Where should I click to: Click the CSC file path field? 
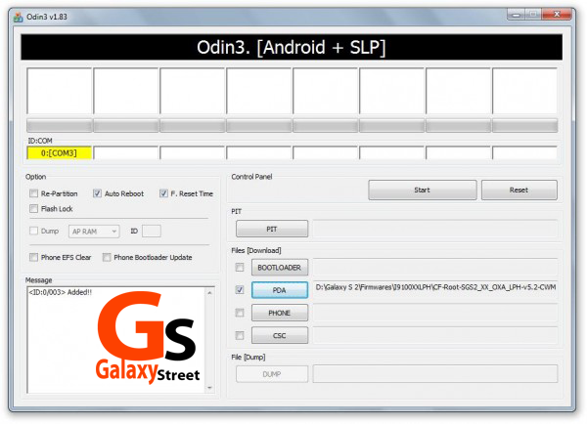(x=435, y=335)
